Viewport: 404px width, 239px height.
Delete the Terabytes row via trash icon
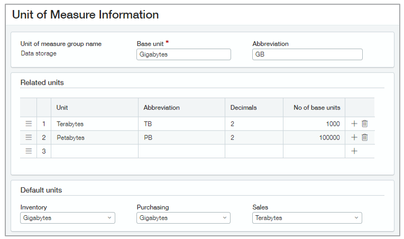tap(364, 124)
